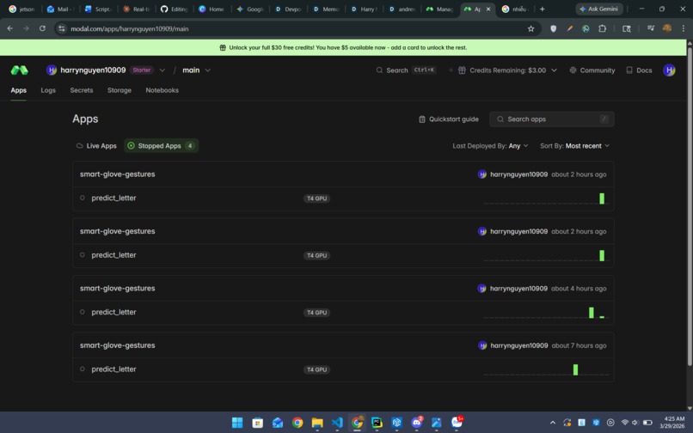Click the view site information icon in address bar
This screenshot has height=433, width=693.
point(62,28)
